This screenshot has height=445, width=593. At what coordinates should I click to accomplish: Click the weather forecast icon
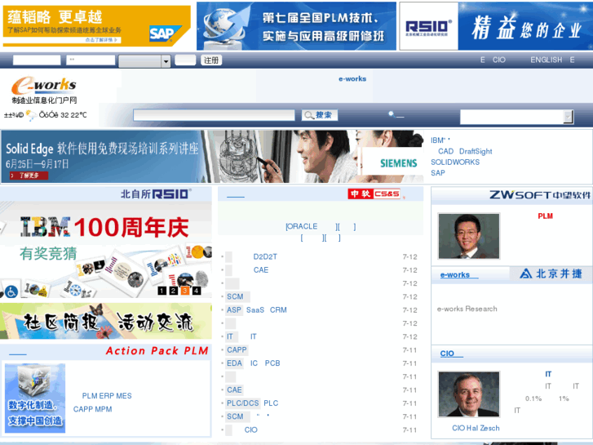(x=31, y=115)
